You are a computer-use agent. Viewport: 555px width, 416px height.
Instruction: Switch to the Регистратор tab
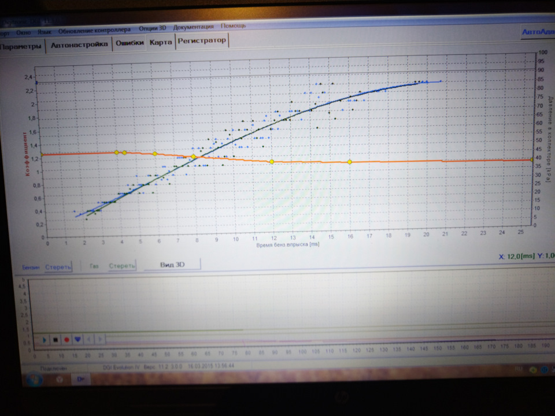pos(202,40)
